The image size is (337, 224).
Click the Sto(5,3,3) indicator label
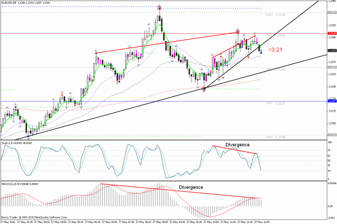point(17,143)
